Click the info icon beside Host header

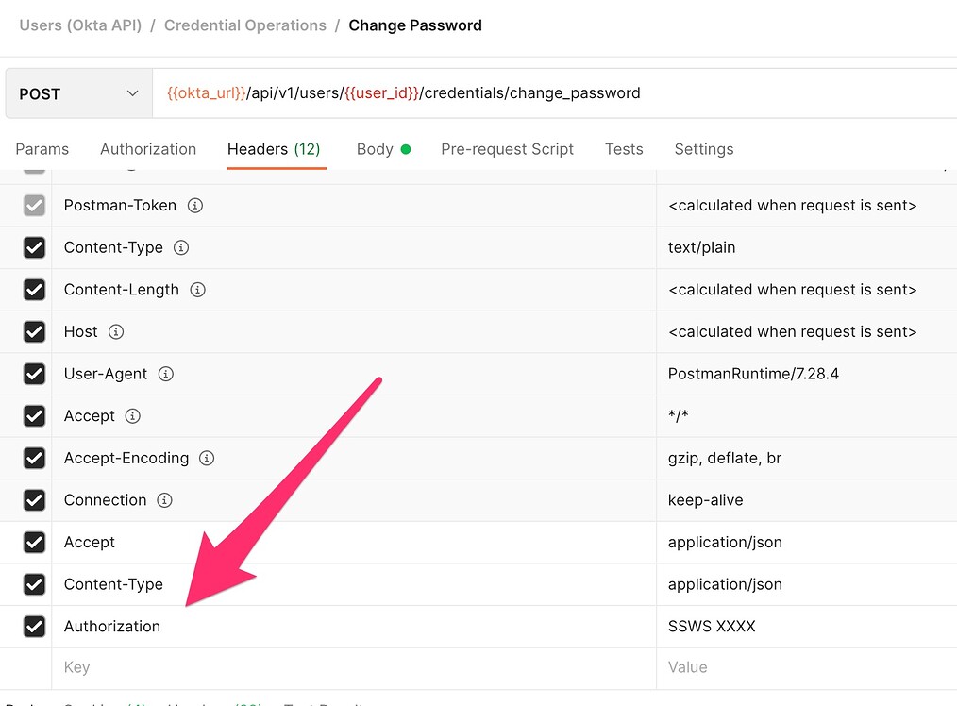pyautogui.click(x=116, y=332)
